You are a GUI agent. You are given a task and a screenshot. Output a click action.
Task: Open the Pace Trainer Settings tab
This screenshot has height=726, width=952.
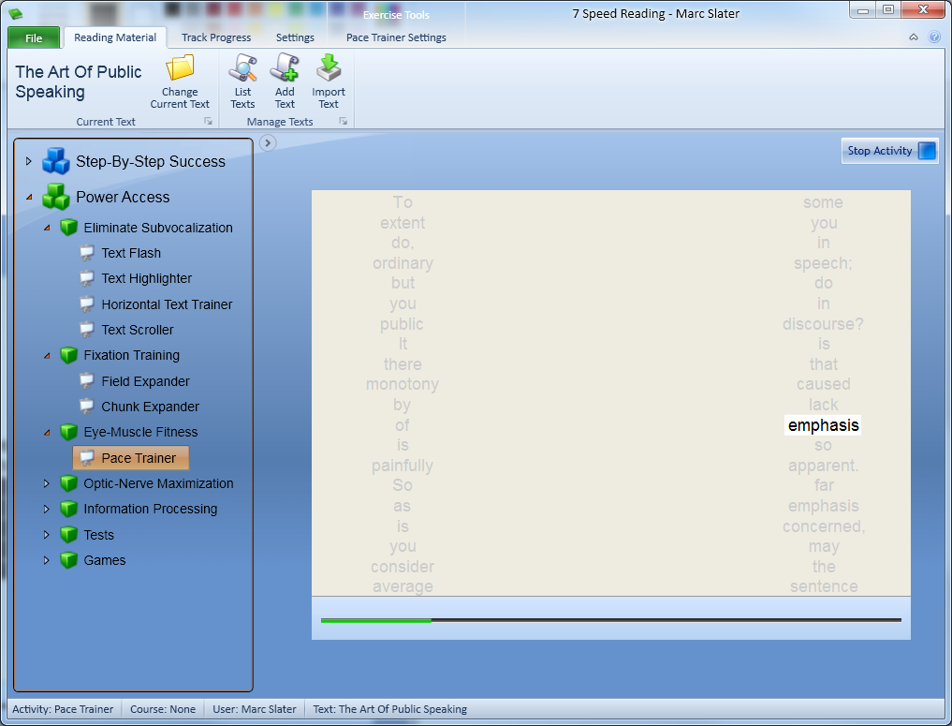(x=396, y=37)
